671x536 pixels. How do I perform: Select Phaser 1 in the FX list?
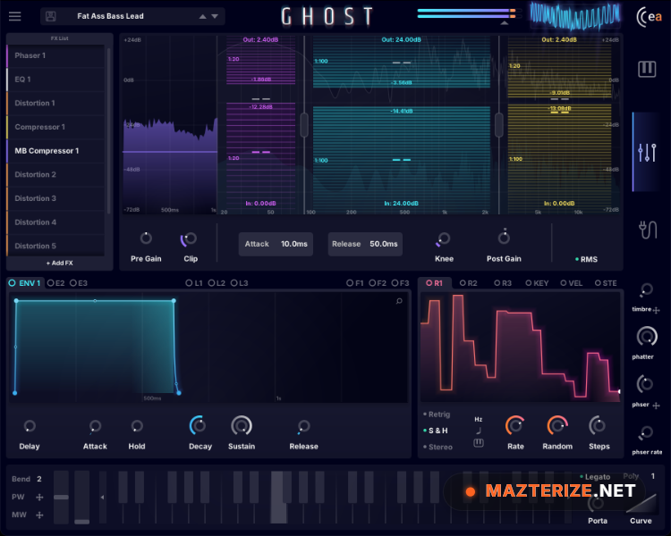tap(55, 55)
